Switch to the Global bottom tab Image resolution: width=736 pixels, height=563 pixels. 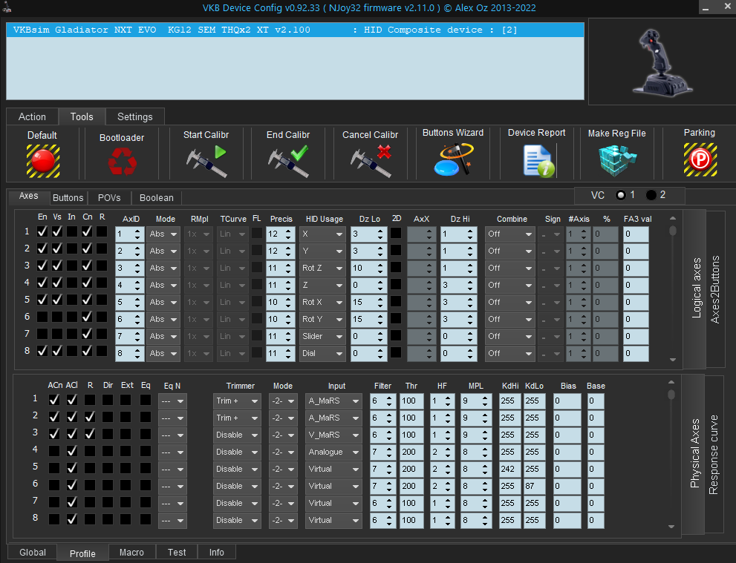pyautogui.click(x=33, y=552)
